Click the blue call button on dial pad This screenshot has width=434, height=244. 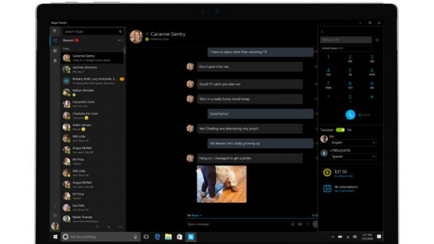tap(350, 114)
